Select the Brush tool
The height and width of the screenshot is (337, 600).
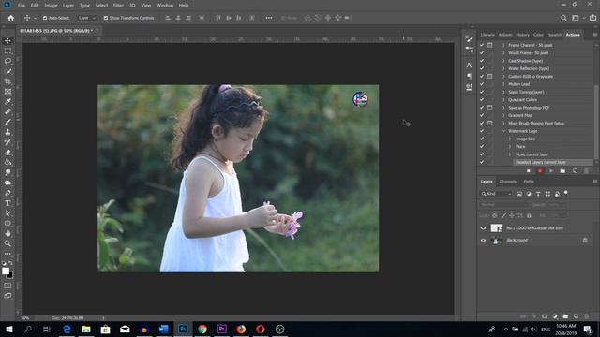tap(7, 122)
